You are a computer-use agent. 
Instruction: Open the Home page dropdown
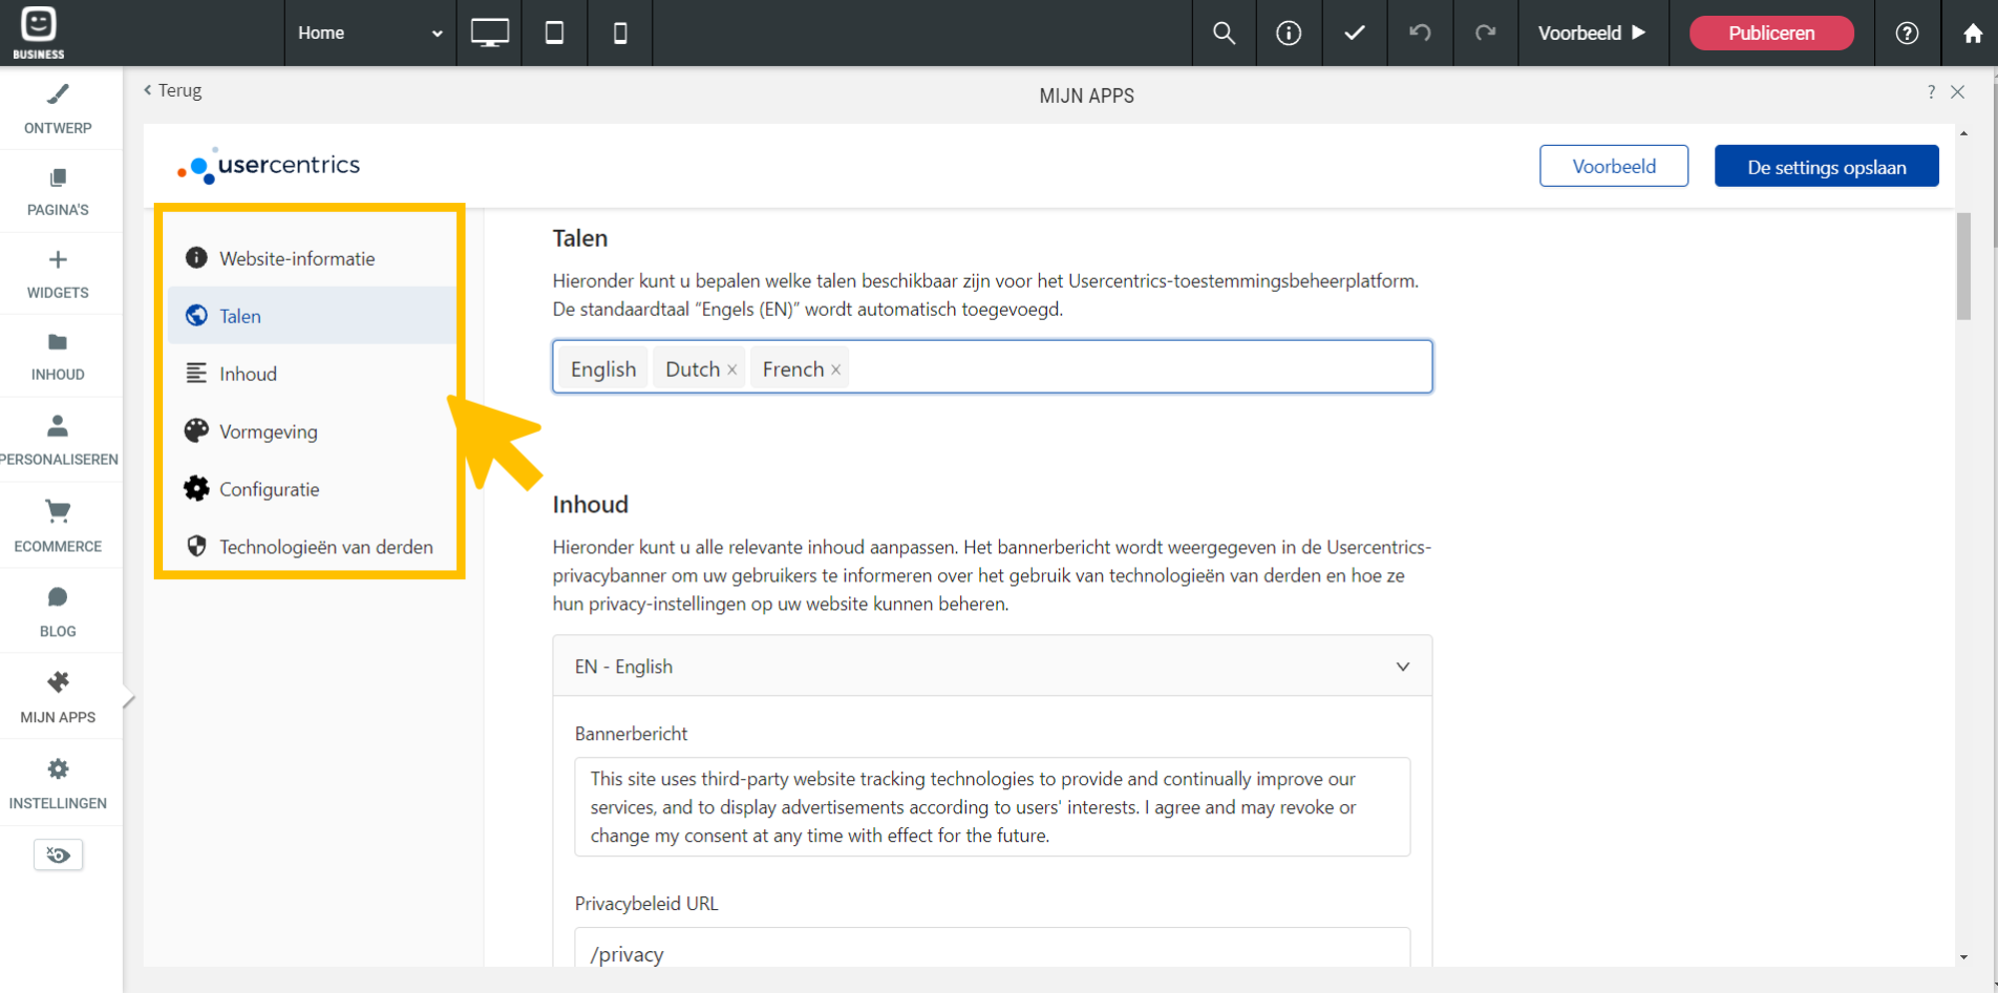coord(370,33)
